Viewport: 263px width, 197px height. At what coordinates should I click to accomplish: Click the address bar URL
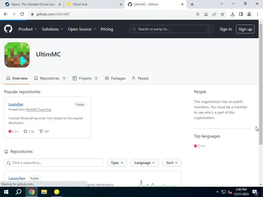pos(53,14)
